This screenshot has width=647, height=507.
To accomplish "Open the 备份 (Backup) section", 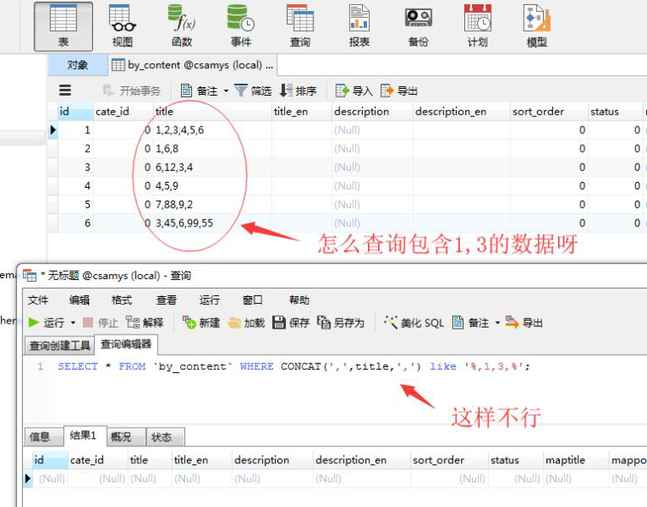I will coord(418,26).
